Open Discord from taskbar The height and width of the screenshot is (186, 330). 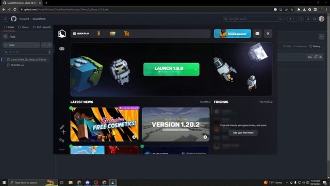click(x=88, y=182)
